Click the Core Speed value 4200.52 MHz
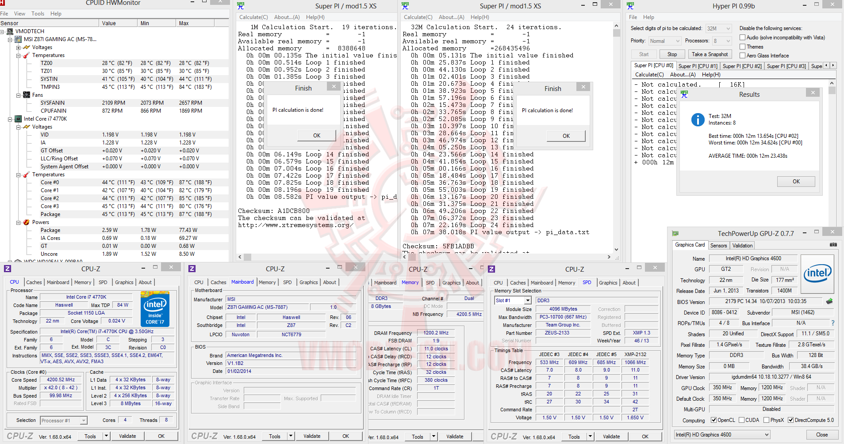 [61, 379]
